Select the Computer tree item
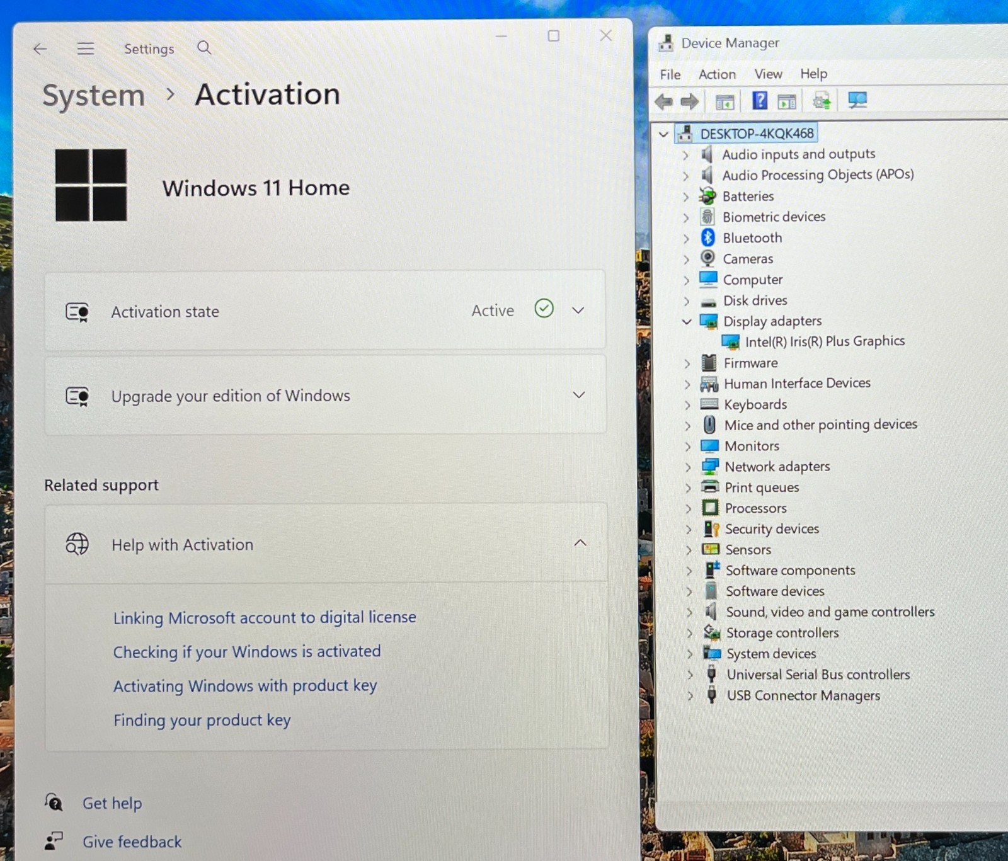This screenshot has height=861, width=1008. 753,280
